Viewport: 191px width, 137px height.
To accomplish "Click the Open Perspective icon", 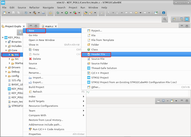I will 174,19.
